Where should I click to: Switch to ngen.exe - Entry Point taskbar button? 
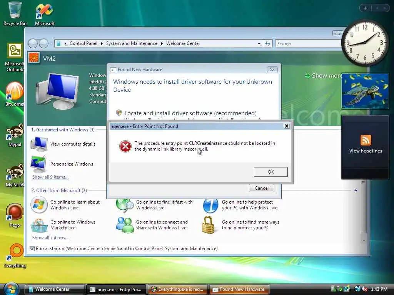coord(116,289)
